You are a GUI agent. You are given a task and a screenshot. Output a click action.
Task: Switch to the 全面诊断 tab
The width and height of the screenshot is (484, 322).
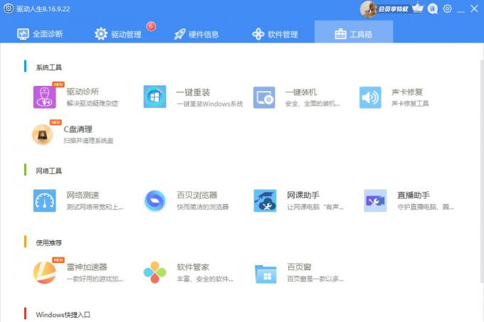pos(40,33)
